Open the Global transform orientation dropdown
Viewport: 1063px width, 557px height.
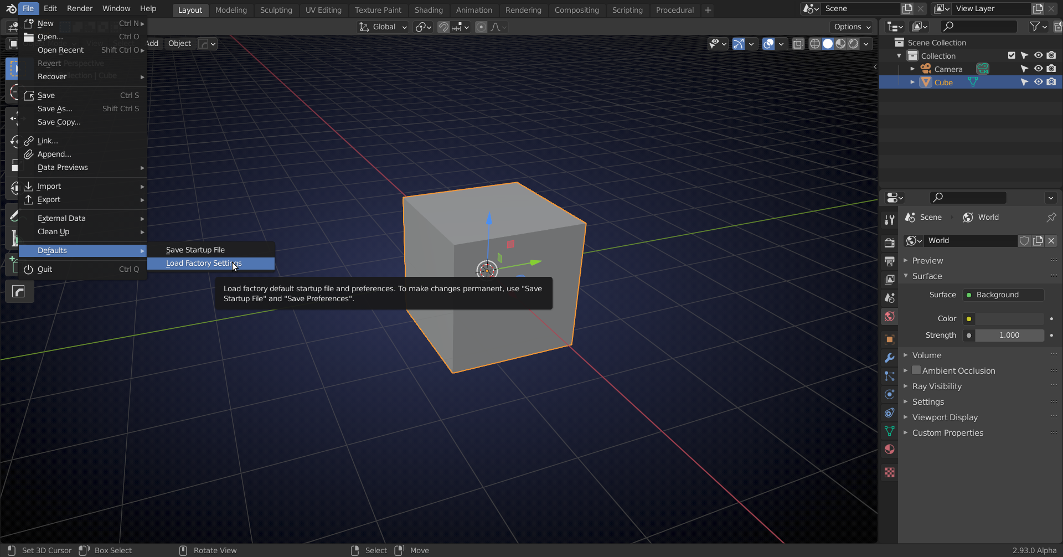383,27
